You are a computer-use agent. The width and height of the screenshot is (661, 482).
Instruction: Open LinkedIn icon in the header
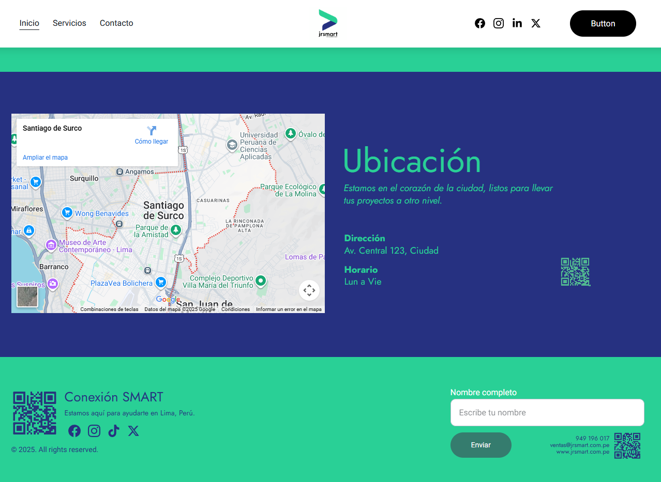point(517,23)
